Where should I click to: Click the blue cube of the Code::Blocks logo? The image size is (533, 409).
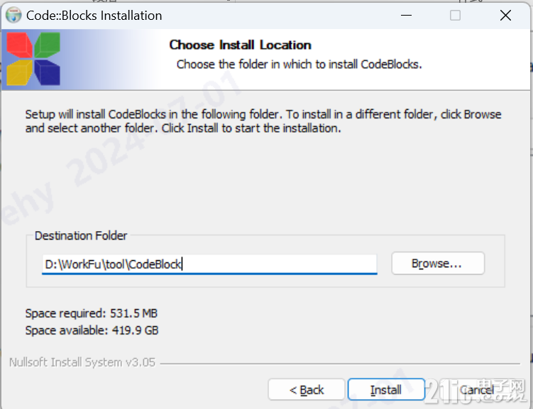click(x=48, y=72)
